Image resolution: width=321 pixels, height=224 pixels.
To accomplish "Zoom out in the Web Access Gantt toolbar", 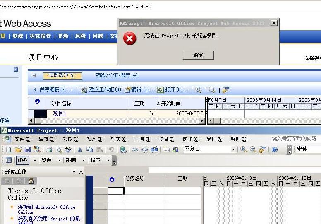I will pyautogui.click(x=212, y=89).
